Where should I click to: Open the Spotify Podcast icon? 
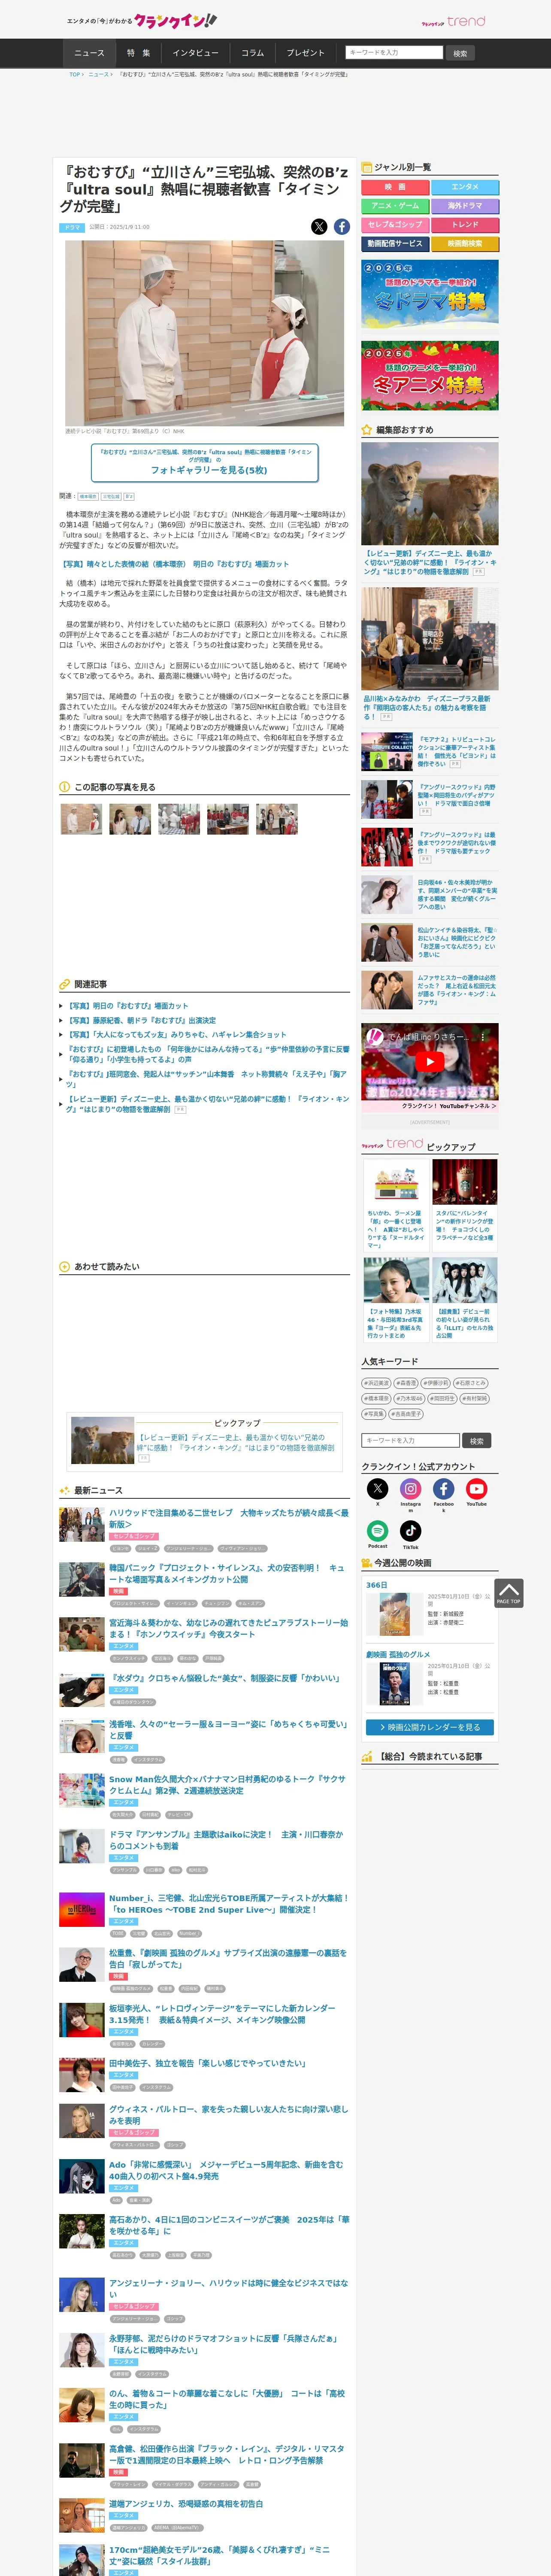377,1530
